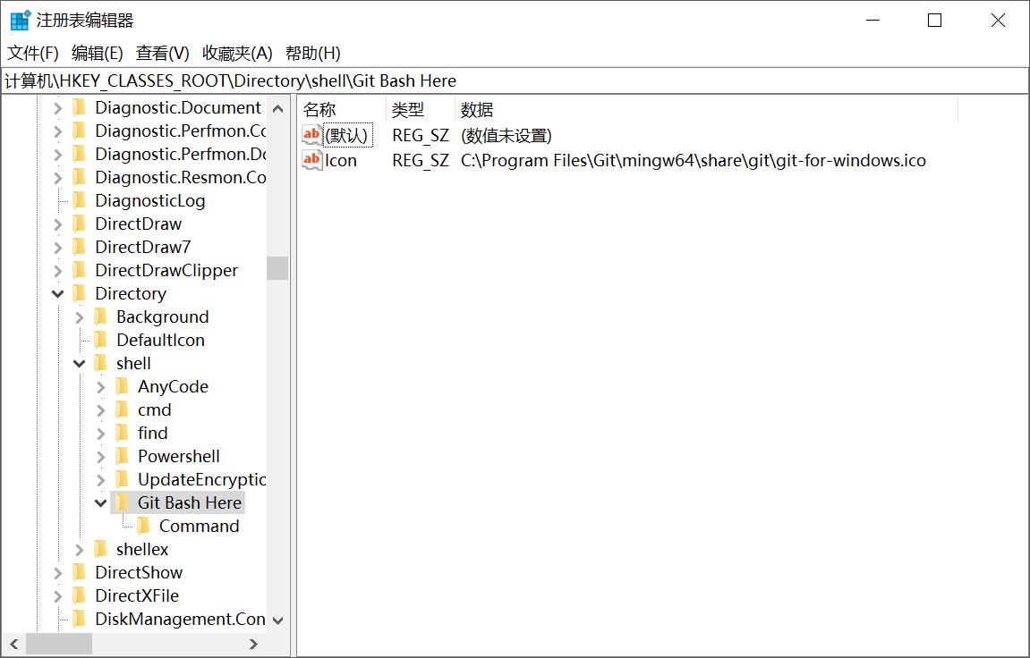Expand the AnyCode key

pyautogui.click(x=101, y=387)
